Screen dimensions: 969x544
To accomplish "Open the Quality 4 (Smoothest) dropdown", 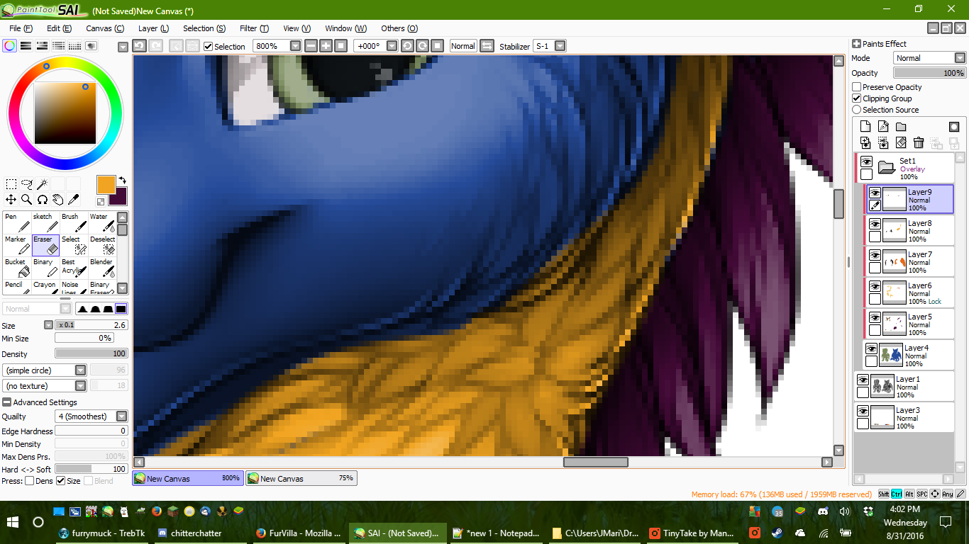I will point(122,416).
